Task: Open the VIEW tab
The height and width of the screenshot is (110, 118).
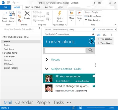Action: click(60, 7)
